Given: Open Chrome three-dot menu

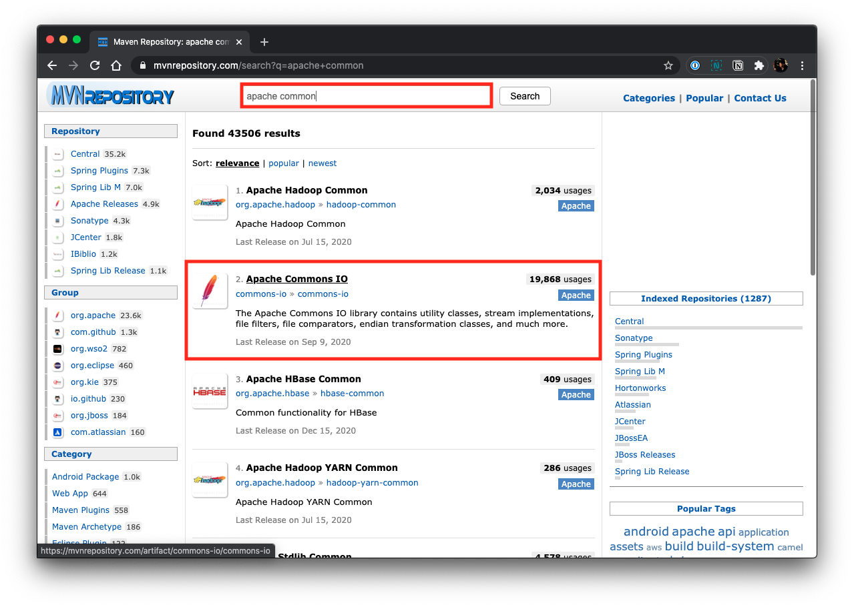Looking at the screenshot, I should [x=802, y=65].
